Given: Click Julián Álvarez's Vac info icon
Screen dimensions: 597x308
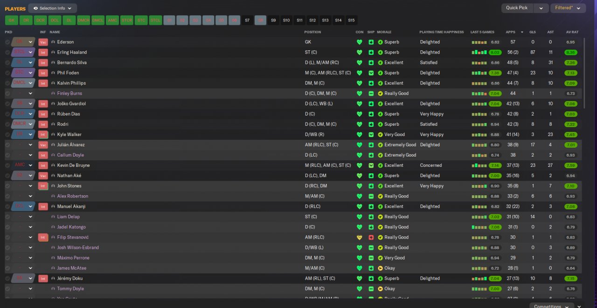Looking at the screenshot, I should [43, 145].
